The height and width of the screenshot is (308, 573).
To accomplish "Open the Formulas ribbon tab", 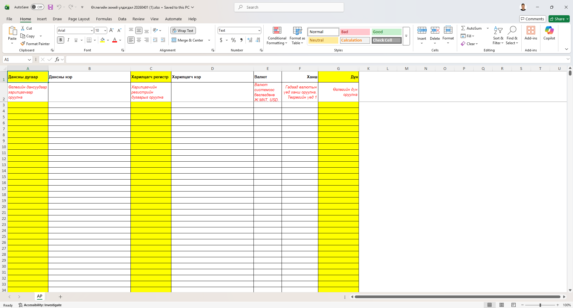I will [x=104, y=19].
